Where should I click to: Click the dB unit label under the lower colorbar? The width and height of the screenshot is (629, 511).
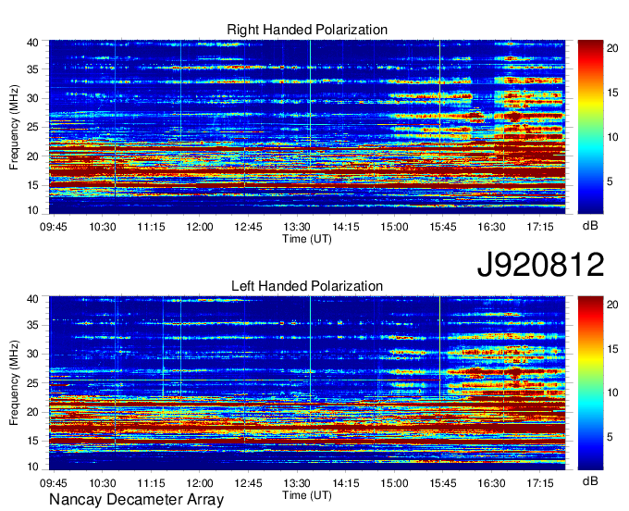tap(590, 480)
